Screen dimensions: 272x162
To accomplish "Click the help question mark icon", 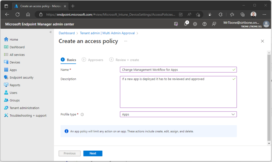I will coord(205,24).
